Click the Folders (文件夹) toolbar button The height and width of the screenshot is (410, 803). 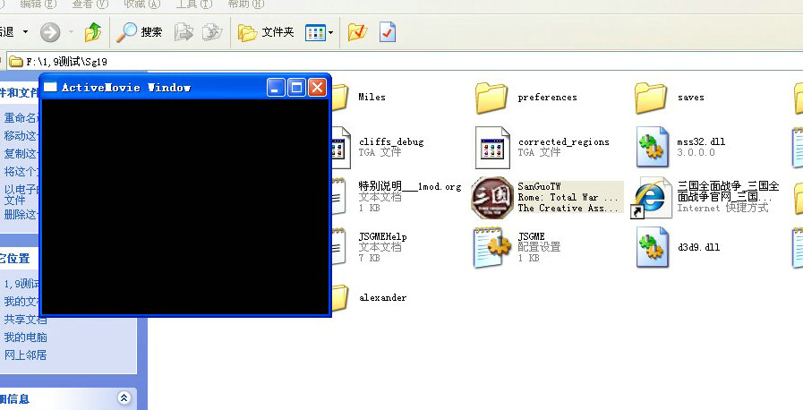tap(267, 33)
